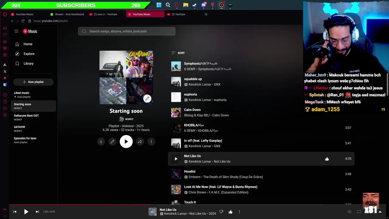The width and height of the screenshot is (389, 219).
Task: Open Calm Down track thumbnail
Action: pyautogui.click(x=176, y=113)
